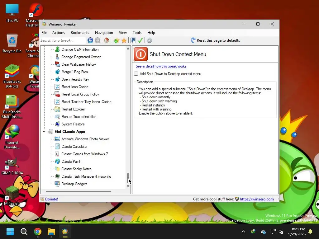Click the tree scrollbar down arrow
Viewport: 319px width, 239px height.
point(128,186)
